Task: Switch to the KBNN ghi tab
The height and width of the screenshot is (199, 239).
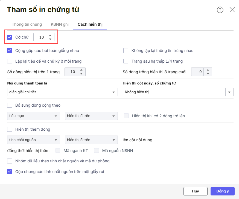Action: (60, 24)
